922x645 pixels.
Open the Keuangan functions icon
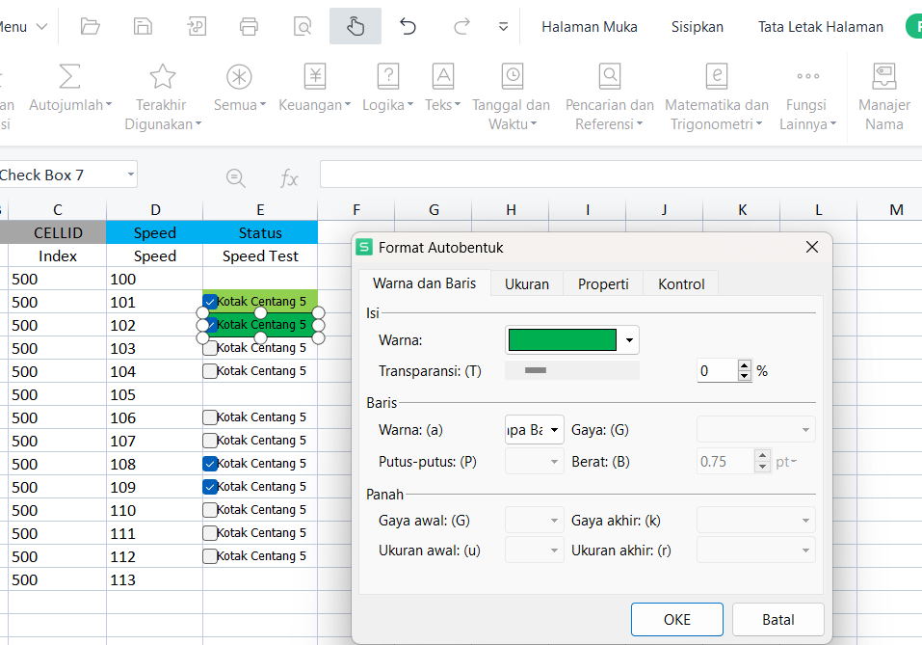point(314,77)
